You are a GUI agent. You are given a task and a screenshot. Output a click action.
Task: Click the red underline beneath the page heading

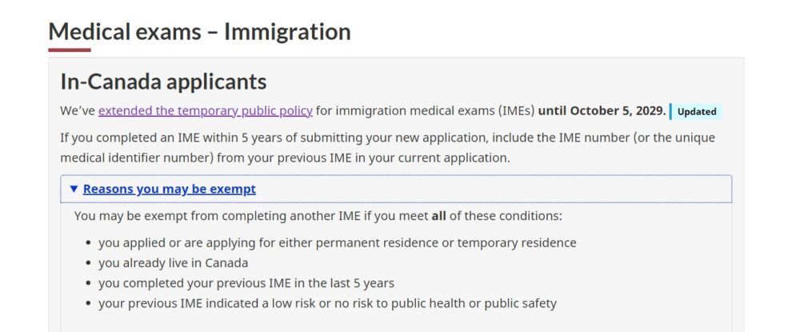[x=70, y=50]
